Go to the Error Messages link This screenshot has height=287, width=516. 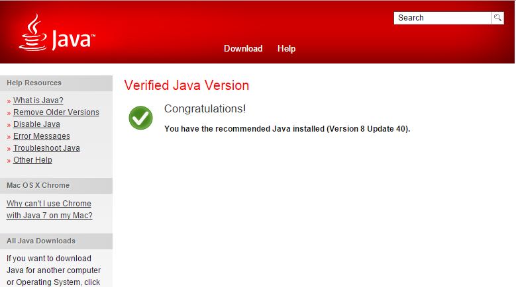(x=42, y=136)
